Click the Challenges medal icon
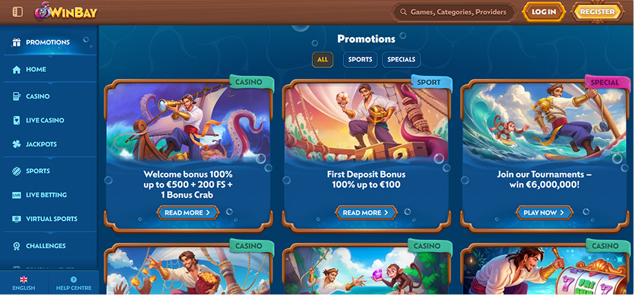Screen dimensions: 634x295 [16, 246]
